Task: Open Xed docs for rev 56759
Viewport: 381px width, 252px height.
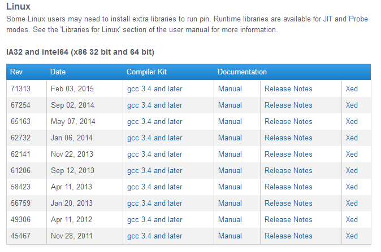Action: 352,204
